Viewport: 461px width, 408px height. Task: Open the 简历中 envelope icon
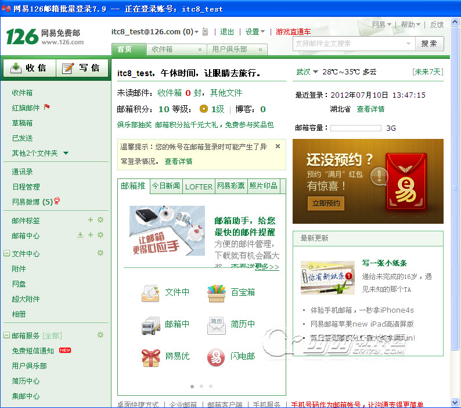[217, 325]
